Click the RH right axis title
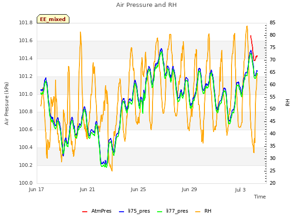 288,103
